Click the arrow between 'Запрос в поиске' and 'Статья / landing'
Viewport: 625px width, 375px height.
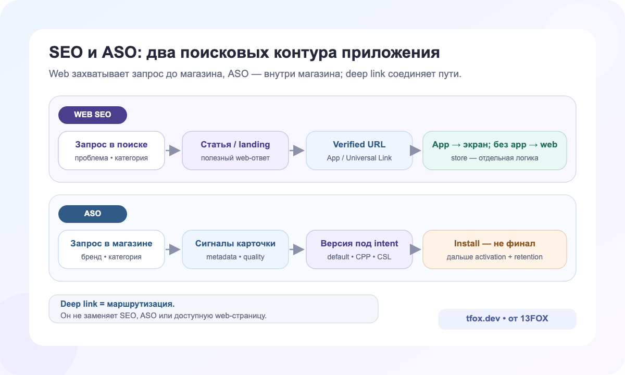point(173,151)
